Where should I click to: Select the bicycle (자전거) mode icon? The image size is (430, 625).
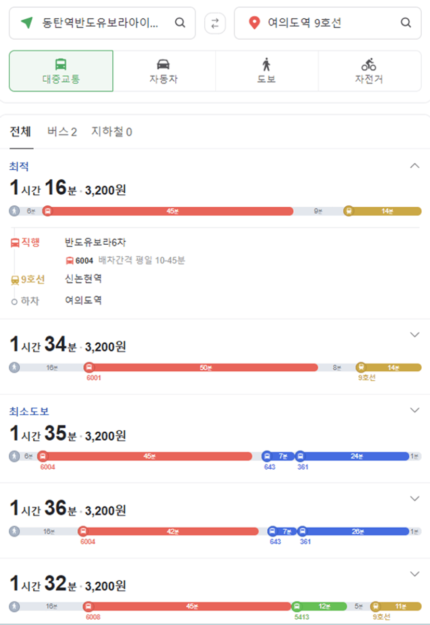(369, 65)
